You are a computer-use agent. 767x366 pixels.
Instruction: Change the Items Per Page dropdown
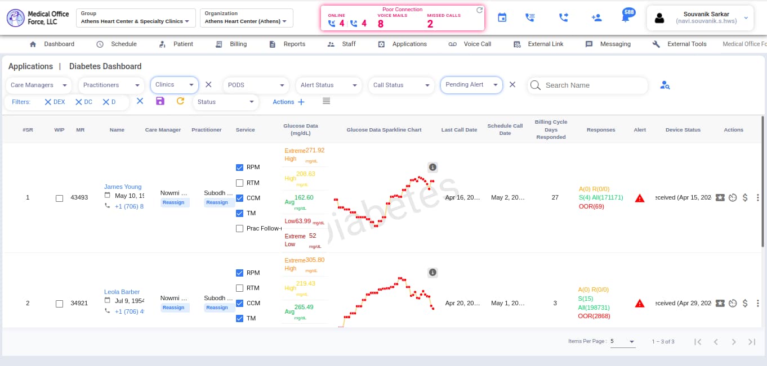[623, 341]
